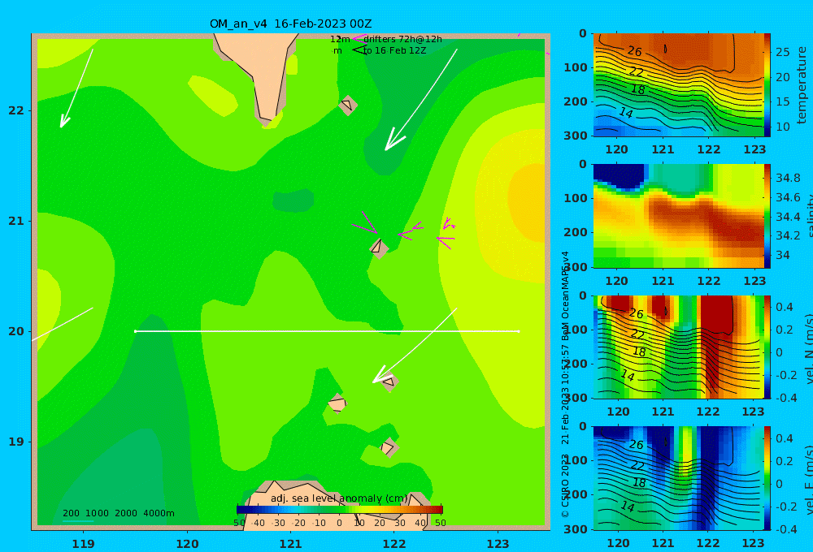Viewport: 813px width, 552px height.
Task: Select the sea level anomaly colorbar
Action: click(340, 510)
